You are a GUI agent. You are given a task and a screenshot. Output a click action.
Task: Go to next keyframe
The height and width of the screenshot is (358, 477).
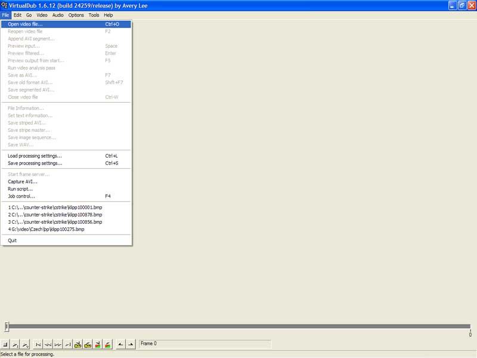click(88, 344)
